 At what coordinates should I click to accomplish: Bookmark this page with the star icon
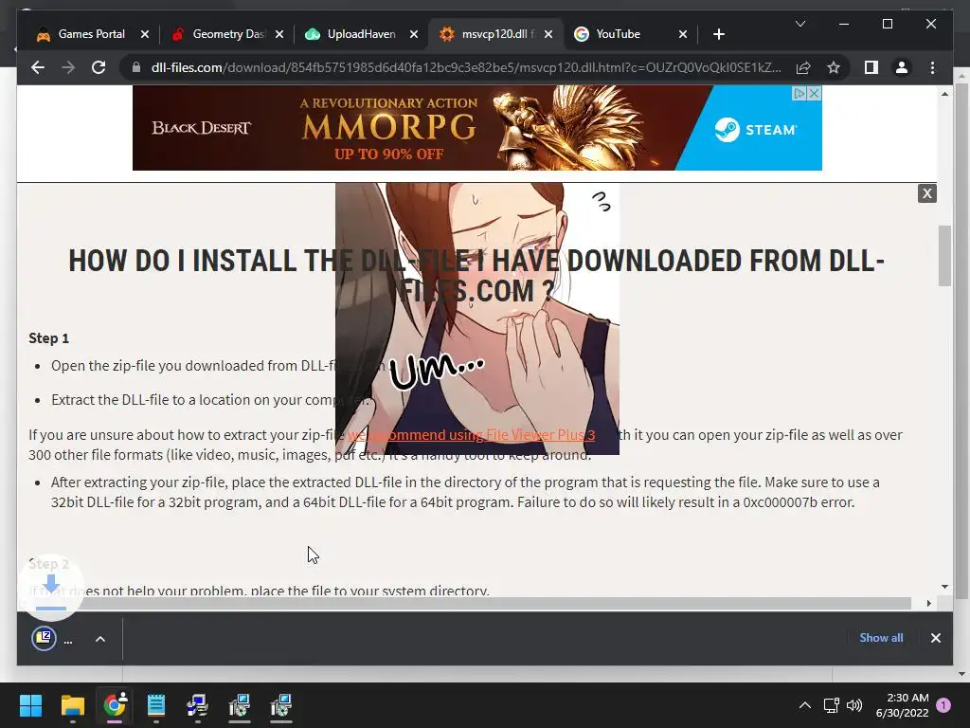834,67
